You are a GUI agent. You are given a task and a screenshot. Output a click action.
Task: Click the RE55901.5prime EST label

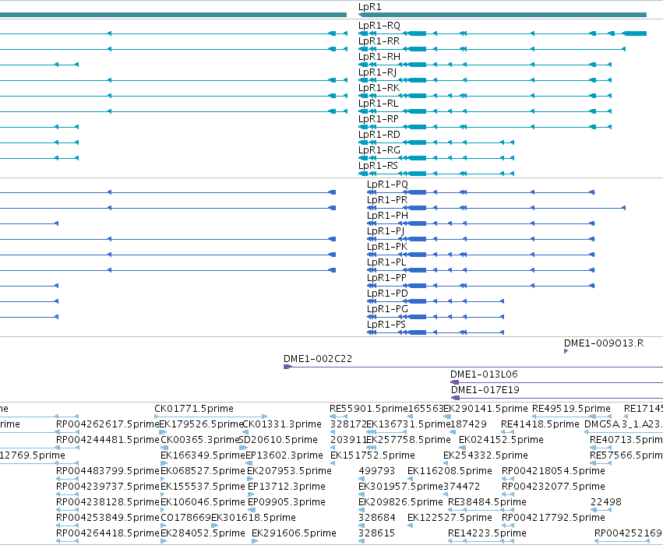click(x=369, y=409)
